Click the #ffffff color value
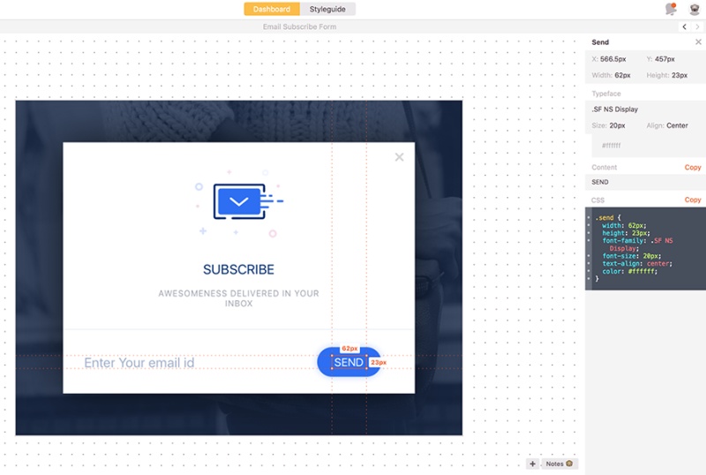The width and height of the screenshot is (706, 475). pos(611,146)
